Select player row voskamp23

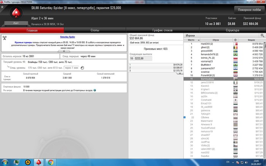point(223,61)
